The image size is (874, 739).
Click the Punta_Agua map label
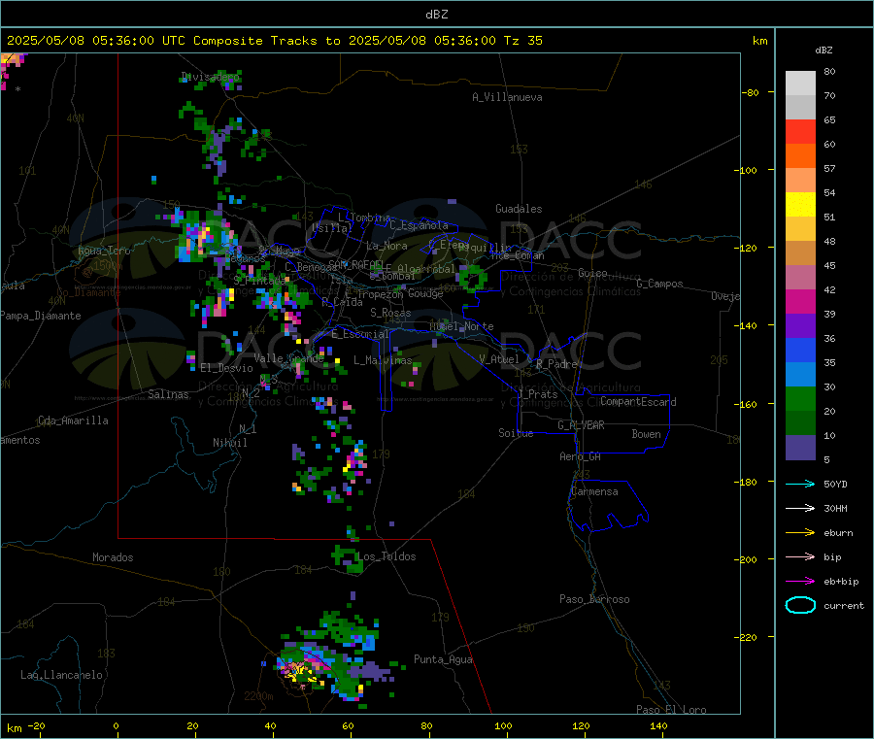click(x=443, y=659)
